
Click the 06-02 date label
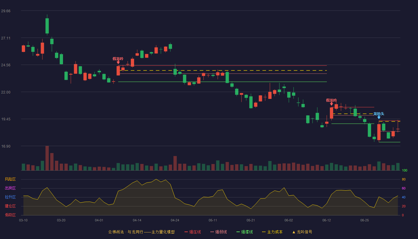[289, 220]
